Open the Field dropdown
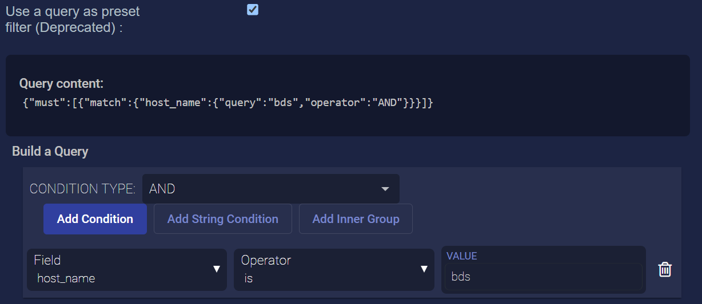This screenshot has height=304, width=702. click(126, 269)
